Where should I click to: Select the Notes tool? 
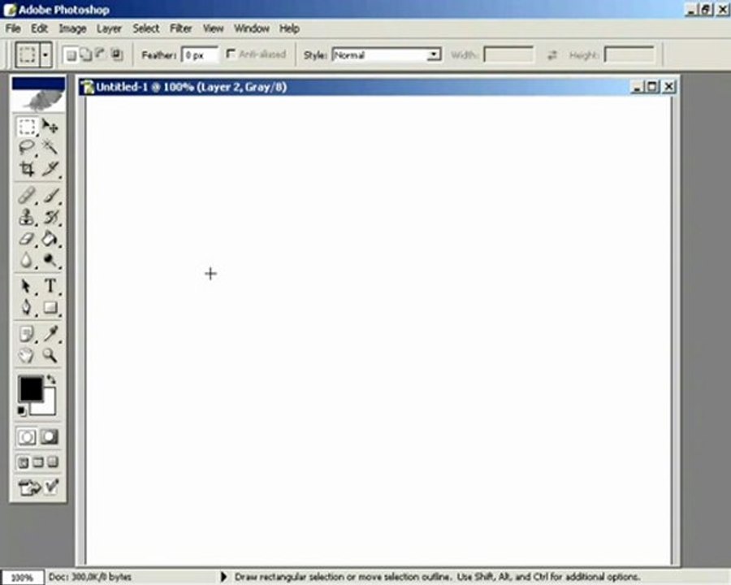point(27,334)
